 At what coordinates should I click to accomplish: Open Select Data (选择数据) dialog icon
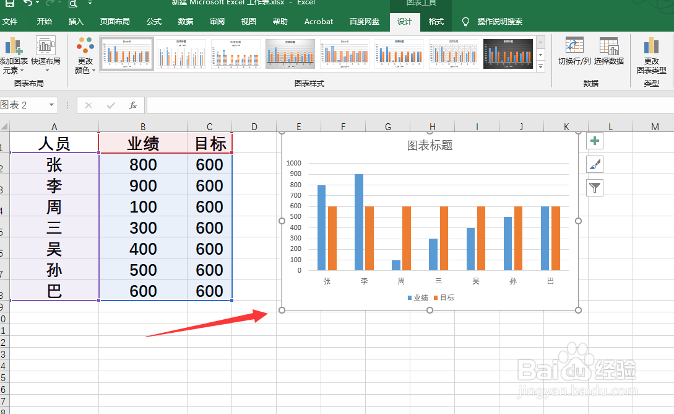click(x=610, y=53)
